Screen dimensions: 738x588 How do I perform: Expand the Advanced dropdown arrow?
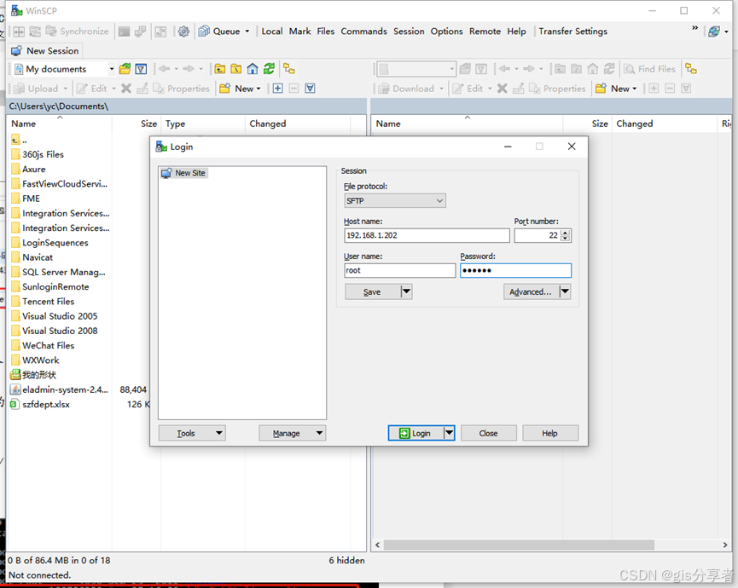(x=566, y=292)
